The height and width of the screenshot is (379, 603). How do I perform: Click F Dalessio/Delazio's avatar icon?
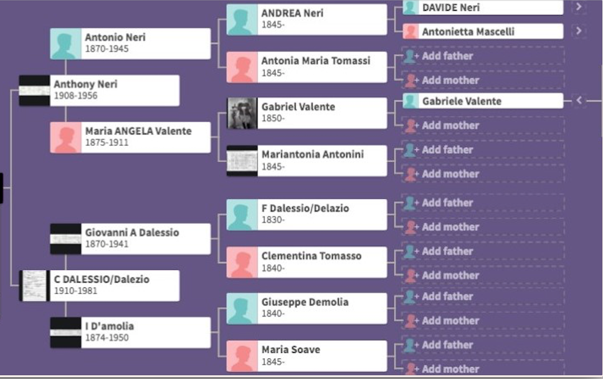242,214
